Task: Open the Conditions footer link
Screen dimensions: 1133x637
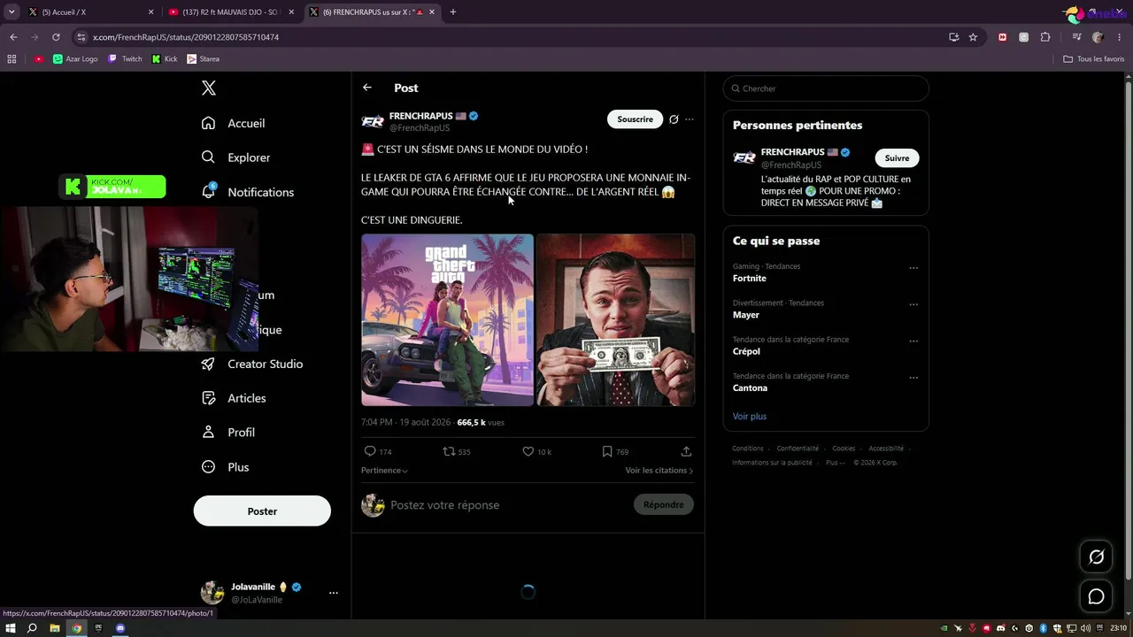Action: pos(748,449)
